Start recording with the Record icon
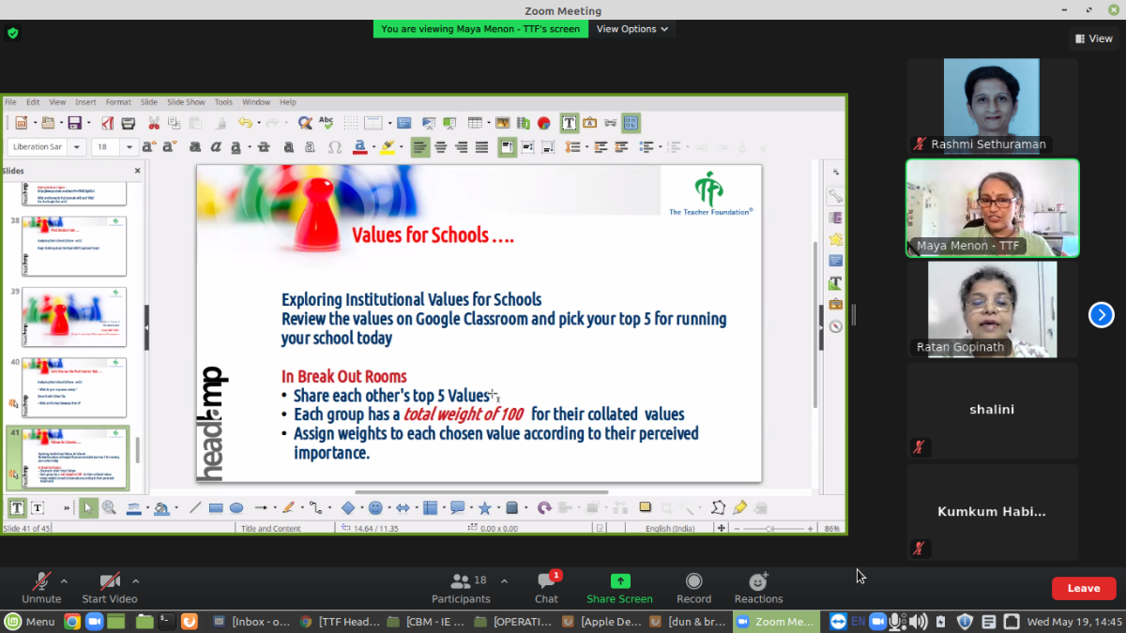The height and width of the screenshot is (633, 1126). [693, 581]
